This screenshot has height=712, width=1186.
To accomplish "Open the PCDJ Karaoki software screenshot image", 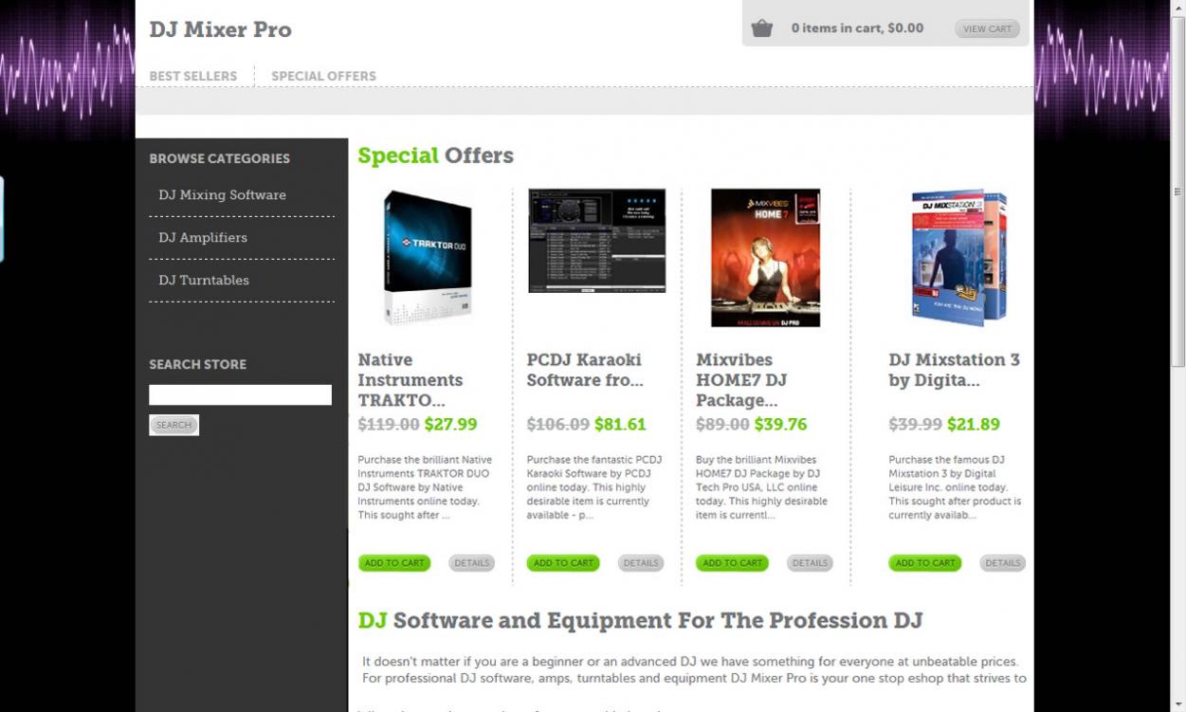I will click(596, 241).
